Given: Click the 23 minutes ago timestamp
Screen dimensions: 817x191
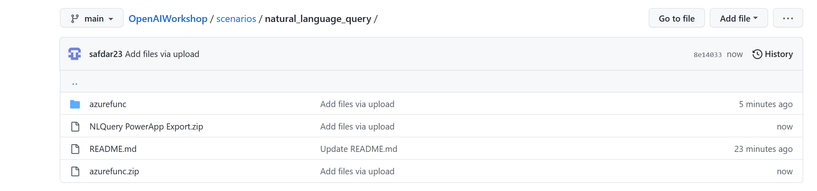Looking at the screenshot, I should (763, 149).
